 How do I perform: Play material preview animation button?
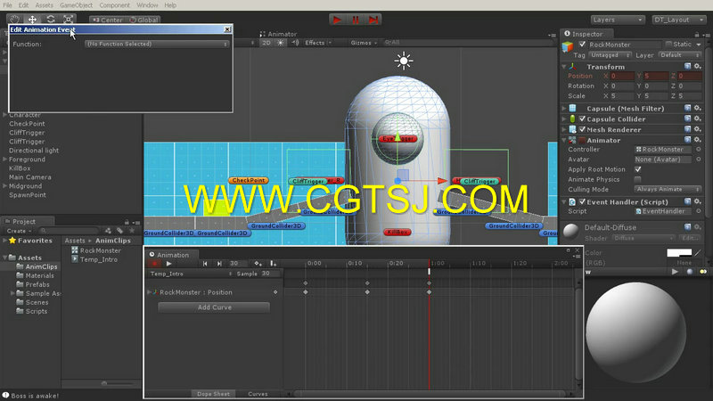[x=675, y=272]
